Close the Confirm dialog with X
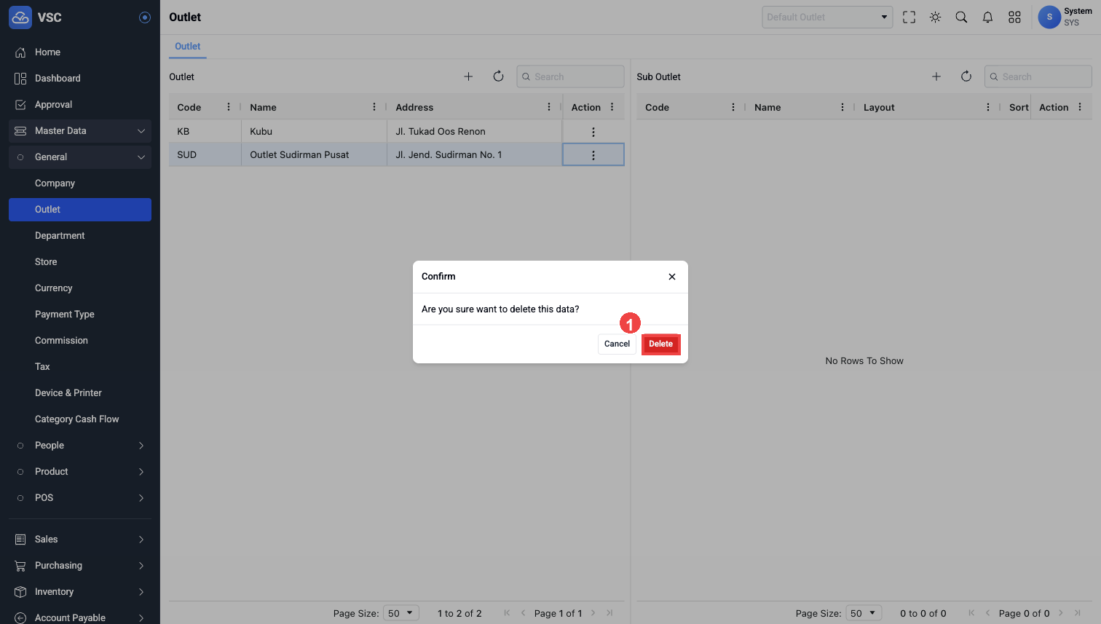The image size is (1101, 624). click(672, 277)
